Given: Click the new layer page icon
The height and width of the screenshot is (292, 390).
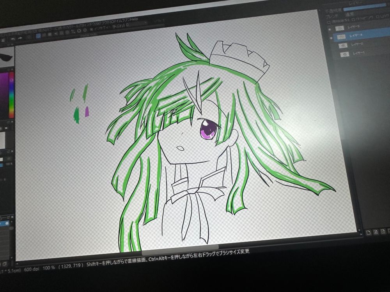Looking at the screenshot, I should (369, 232).
